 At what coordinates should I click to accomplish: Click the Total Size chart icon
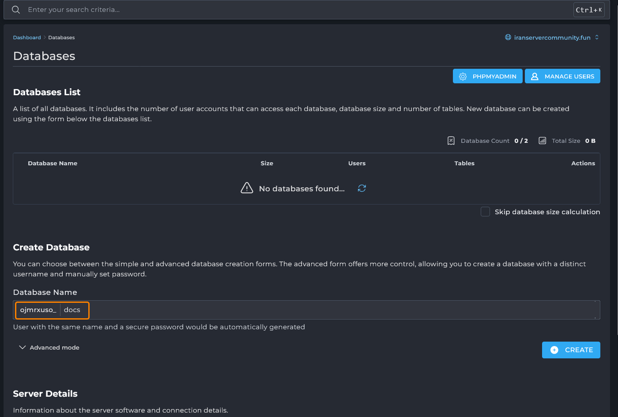pyautogui.click(x=542, y=141)
